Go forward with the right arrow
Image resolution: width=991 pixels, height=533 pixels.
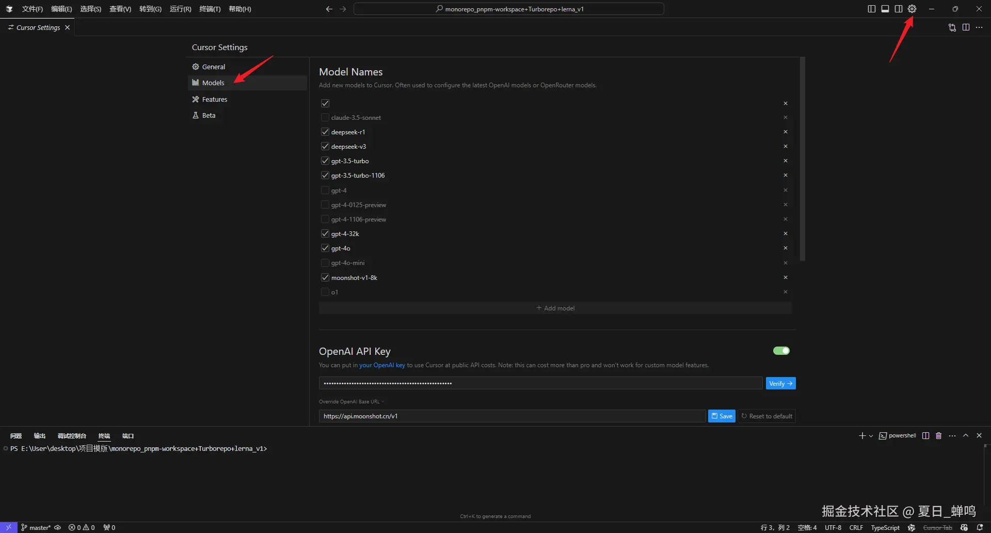pos(343,9)
